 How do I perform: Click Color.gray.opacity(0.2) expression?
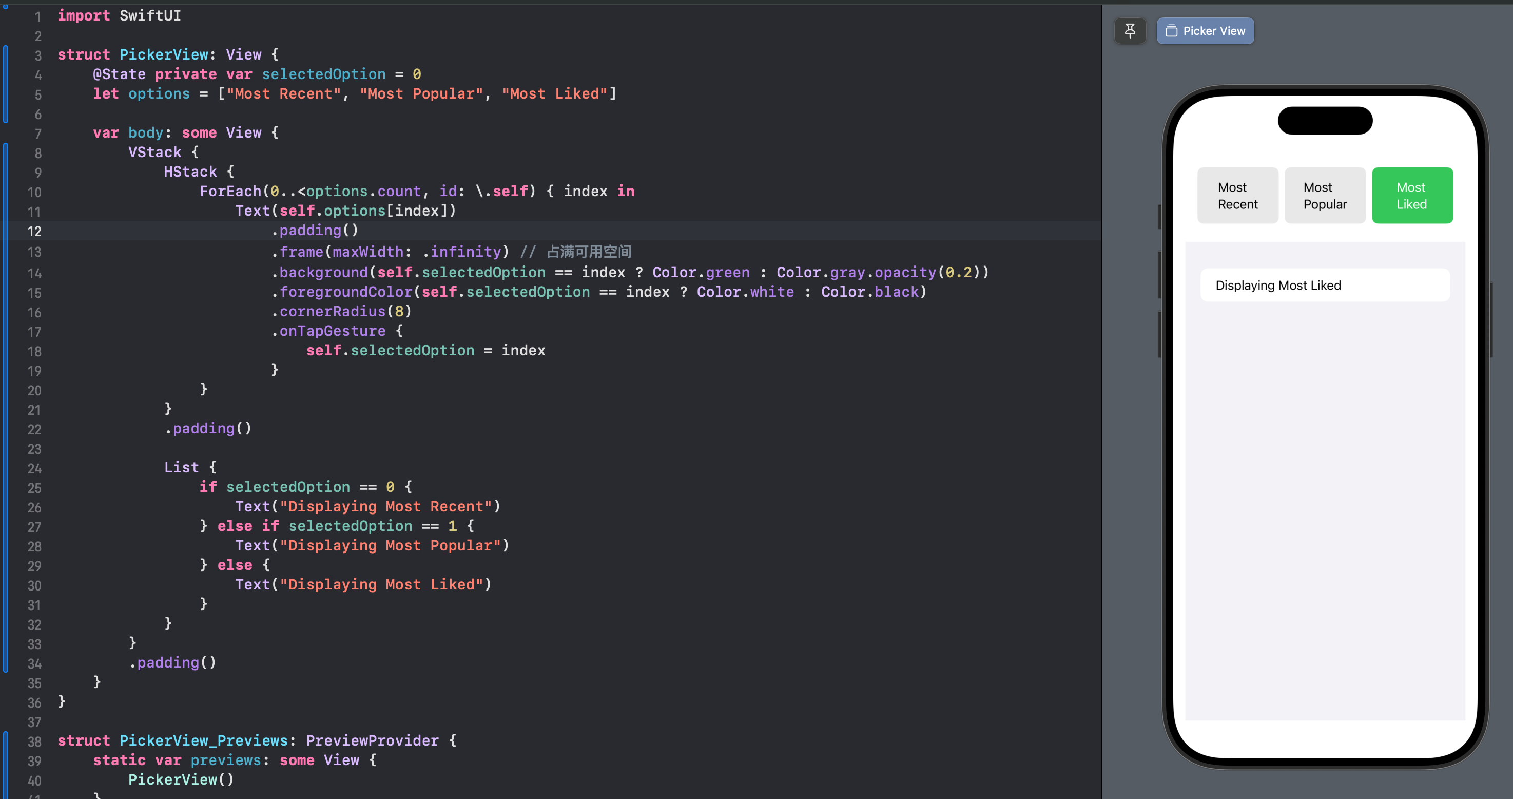click(878, 272)
